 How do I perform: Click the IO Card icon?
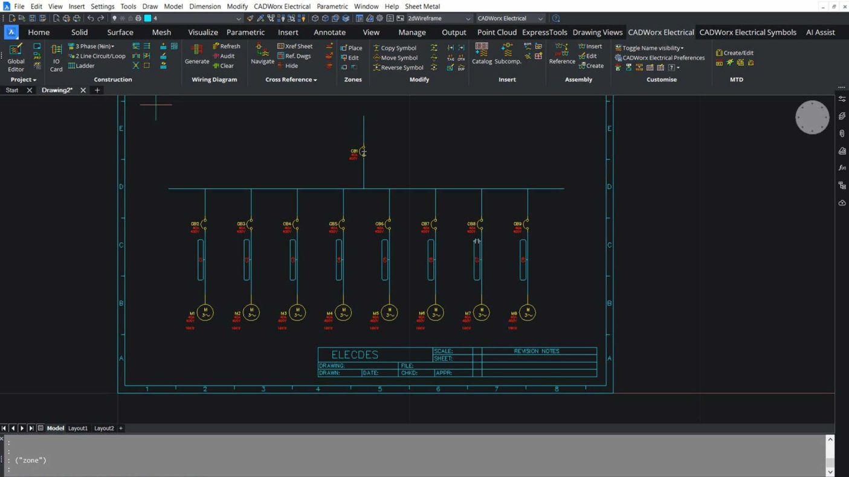tap(56, 57)
